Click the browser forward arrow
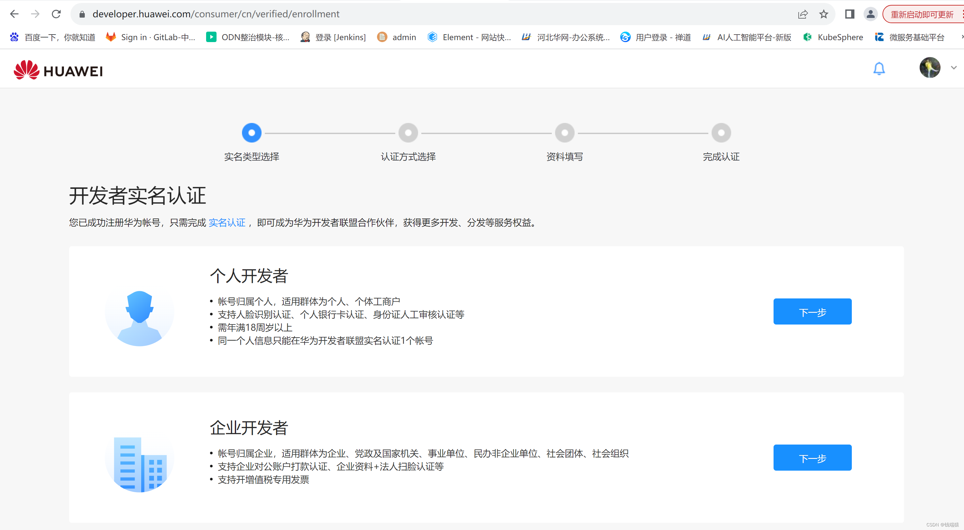Viewport: 964px width, 530px height. click(x=35, y=14)
